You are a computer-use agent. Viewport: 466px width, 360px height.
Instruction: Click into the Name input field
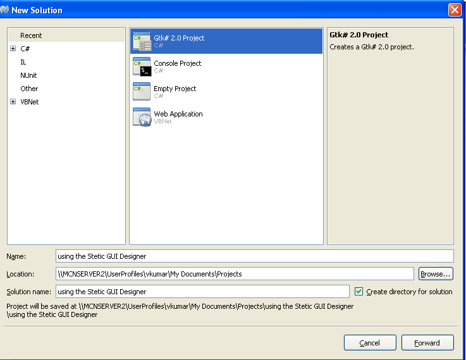(254, 256)
